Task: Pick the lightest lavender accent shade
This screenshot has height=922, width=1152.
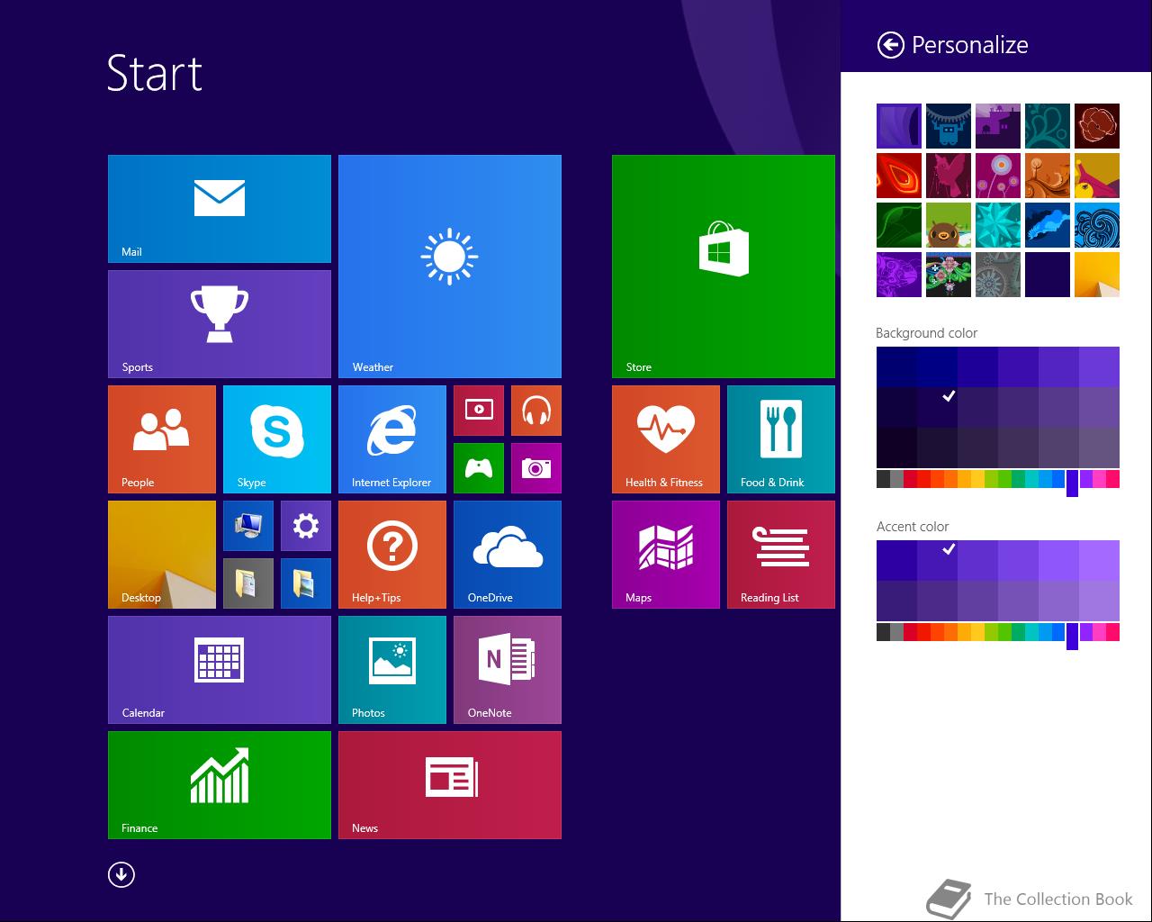Action: pyautogui.click(x=1099, y=560)
